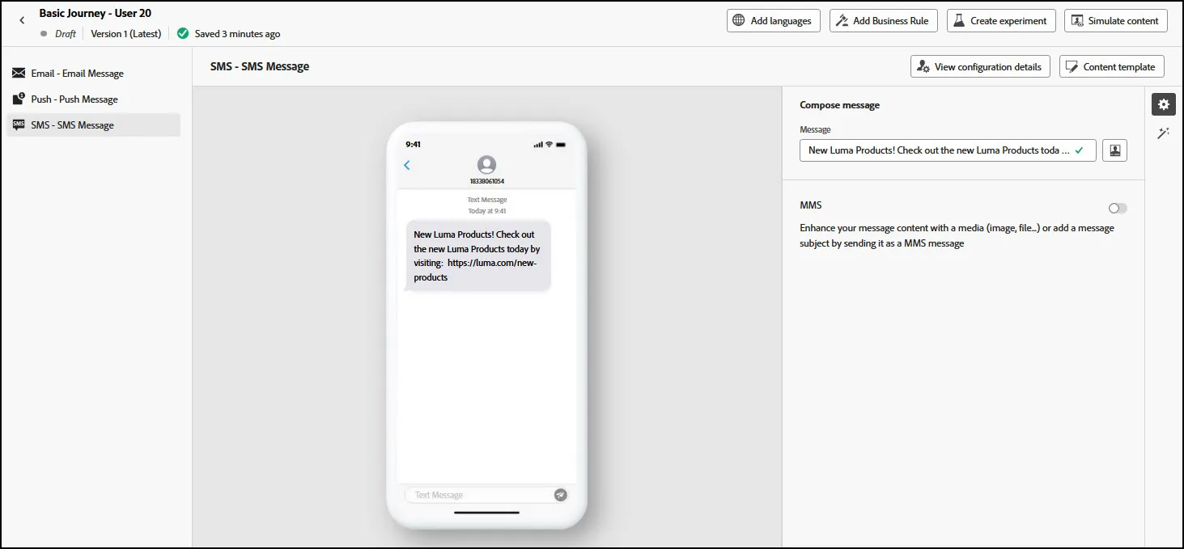Click the Add languages button
The height and width of the screenshot is (549, 1184).
[x=774, y=21]
